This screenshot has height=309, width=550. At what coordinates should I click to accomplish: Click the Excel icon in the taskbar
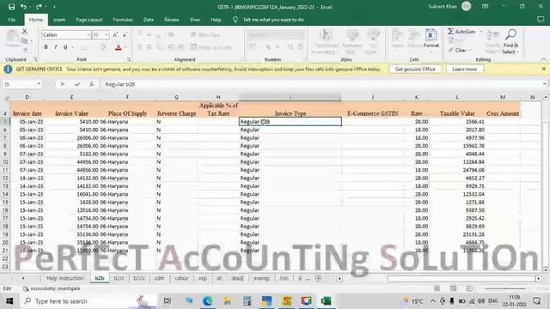point(326,301)
